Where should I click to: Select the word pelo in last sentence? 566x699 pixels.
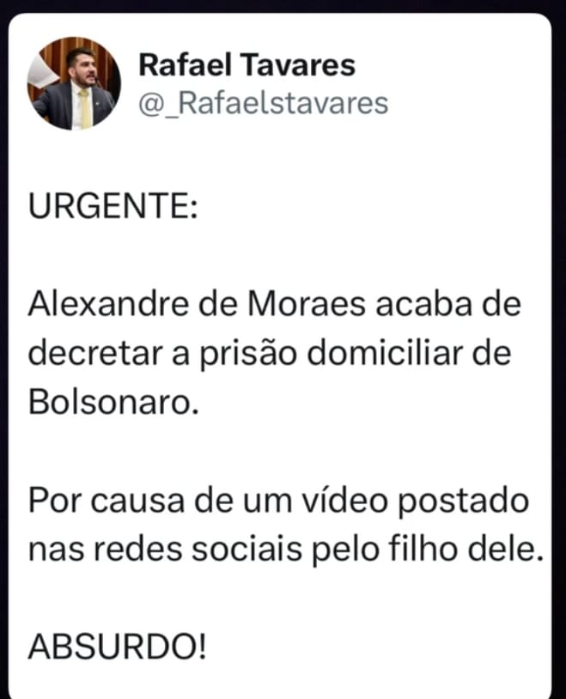tap(345, 550)
